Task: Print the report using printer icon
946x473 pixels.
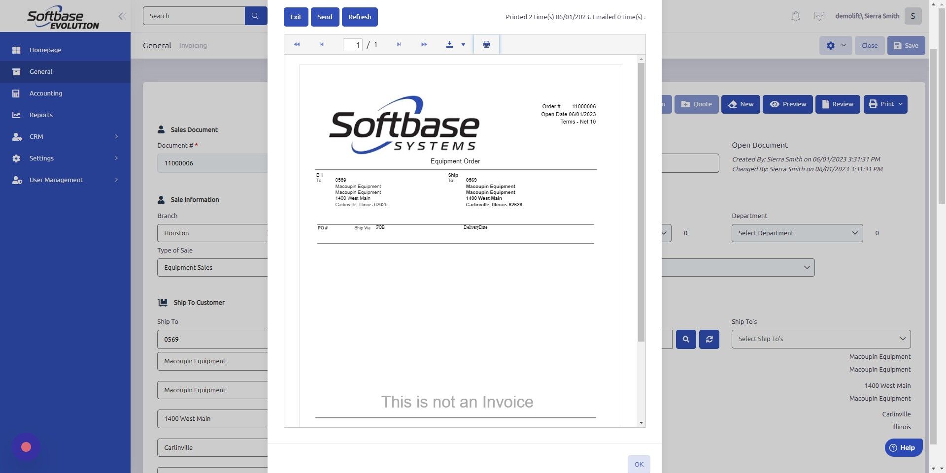Action: pyautogui.click(x=486, y=44)
